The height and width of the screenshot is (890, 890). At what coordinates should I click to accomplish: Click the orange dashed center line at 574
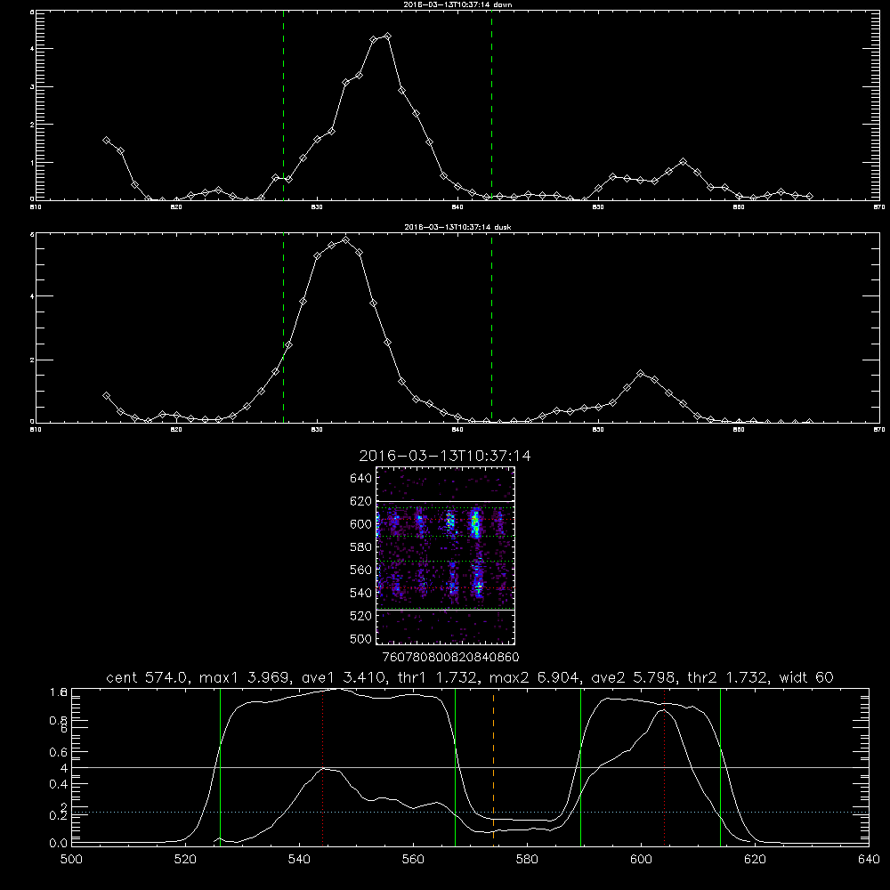pyautogui.click(x=493, y=766)
